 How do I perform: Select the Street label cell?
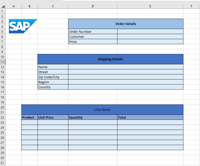(x=53, y=72)
